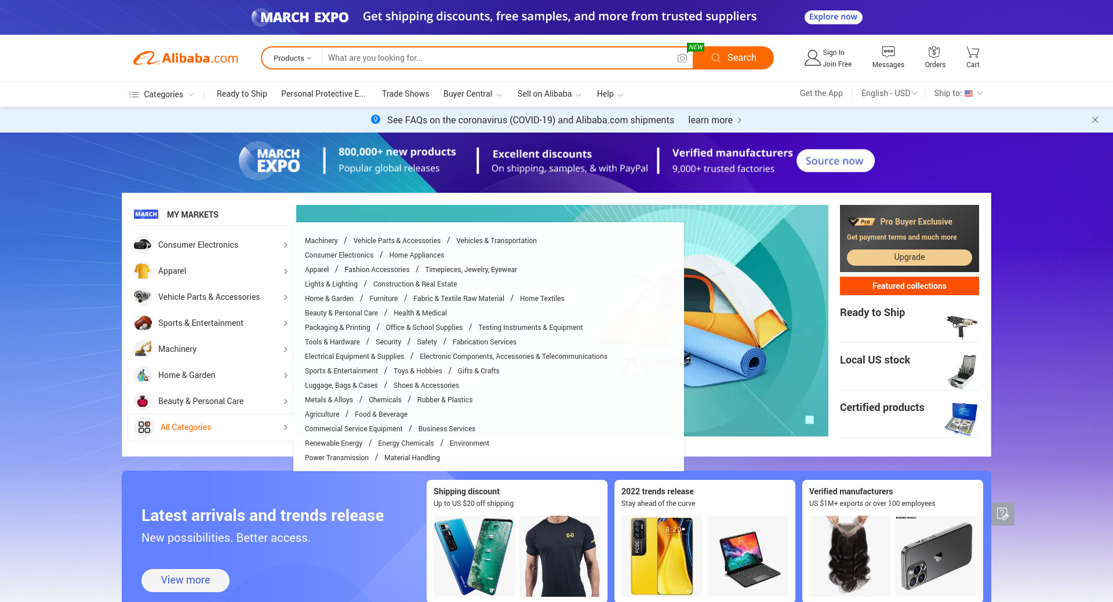Image resolution: width=1113 pixels, height=602 pixels.
Task: Open the Ready to Ship collection thumbnail
Action: [962, 326]
